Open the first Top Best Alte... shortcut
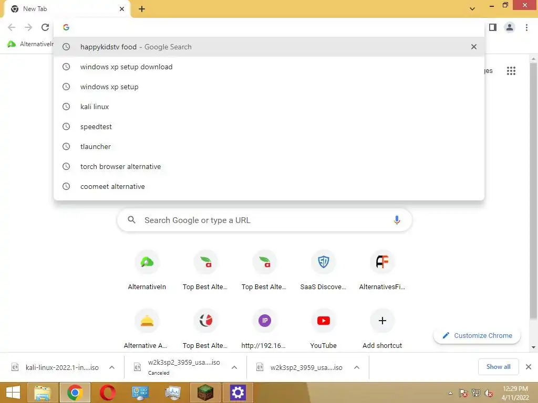 pos(205,270)
